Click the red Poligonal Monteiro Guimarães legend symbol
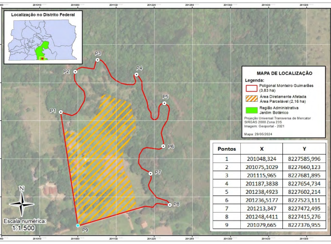This screenshot has height=244, width=331. [250, 87]
